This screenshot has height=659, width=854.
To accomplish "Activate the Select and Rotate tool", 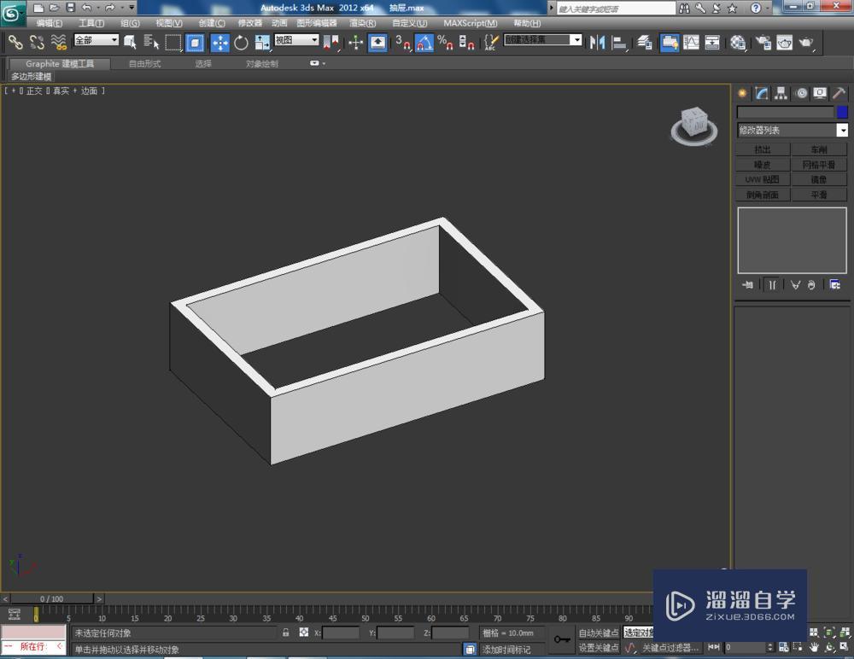I will [x=241, y=41].
